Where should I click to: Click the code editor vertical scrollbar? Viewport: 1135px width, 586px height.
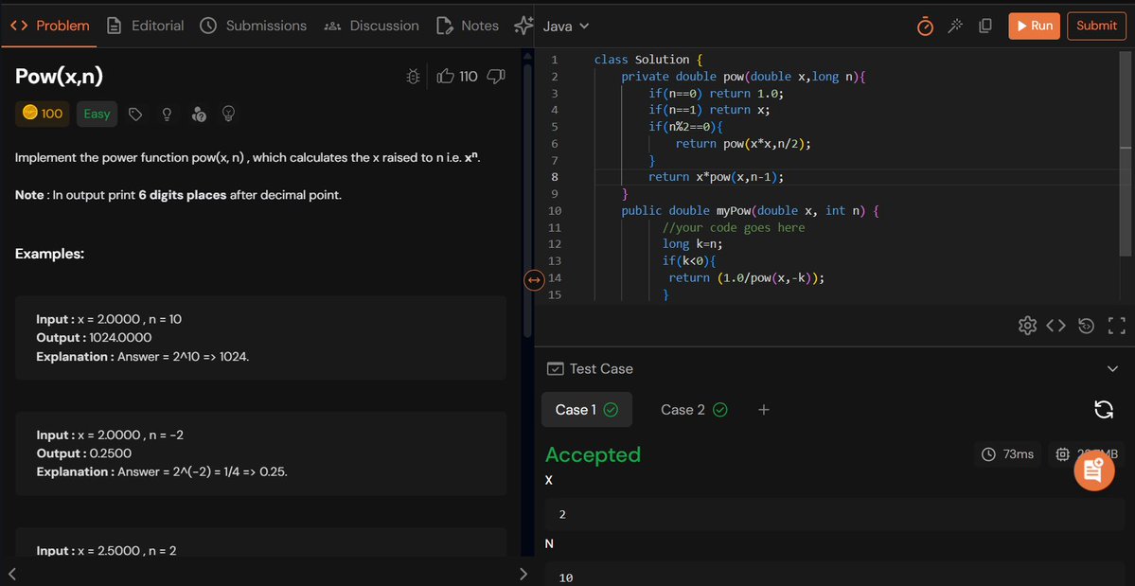(x=1126, y=151)
